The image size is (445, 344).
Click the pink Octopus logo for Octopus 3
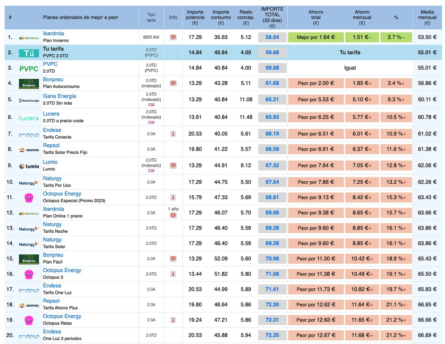(29, 274)
